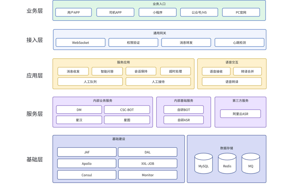The image size is (293, 187).
Task: Select the 心跳检测 box
Action: point(239,42)
